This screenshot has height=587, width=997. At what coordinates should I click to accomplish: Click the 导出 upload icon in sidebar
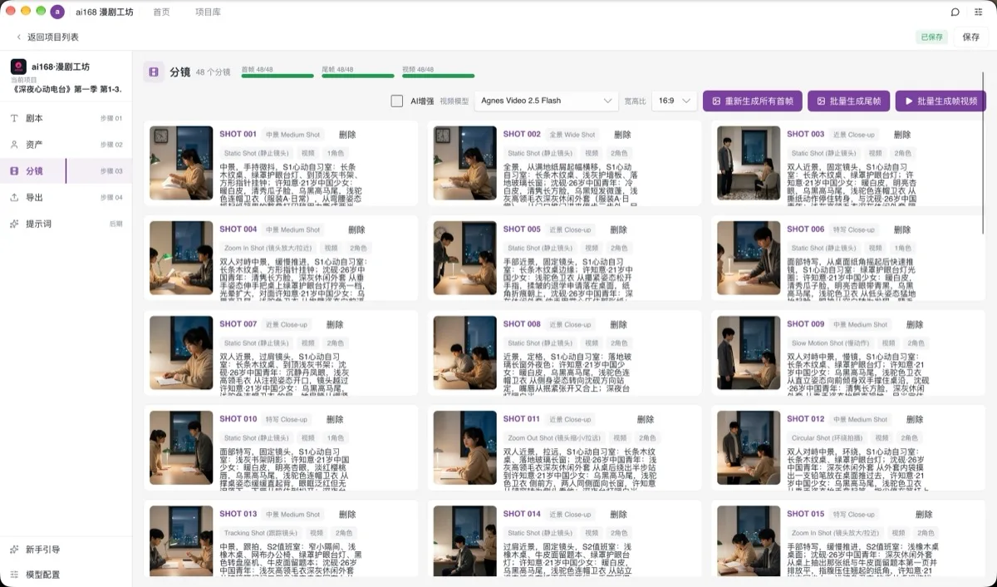[14, 198]
